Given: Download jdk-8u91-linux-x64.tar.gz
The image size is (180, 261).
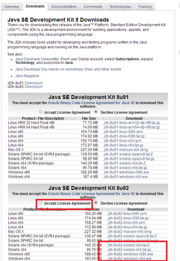Looking at the screenshot, I should 124,145.
